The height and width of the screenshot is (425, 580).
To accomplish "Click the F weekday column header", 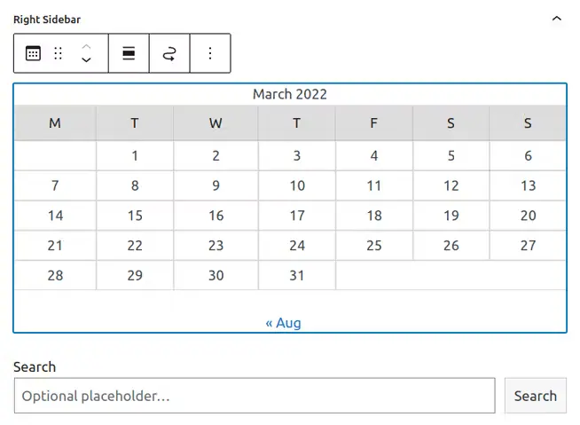I will (373, 123).
